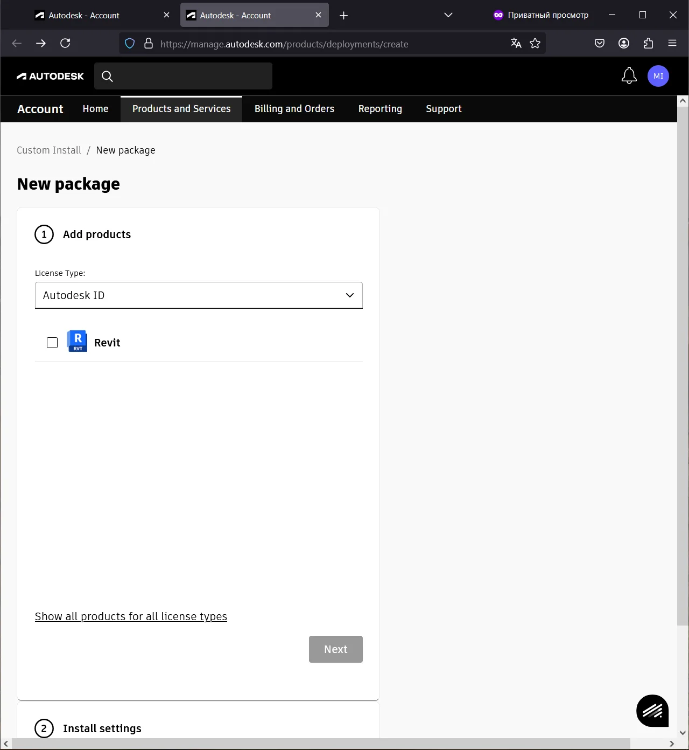This screenshot has width=689, height=750.
Task: Go to Billing and Orders tab
Action: pyautogui.click(x=294, y=109)
